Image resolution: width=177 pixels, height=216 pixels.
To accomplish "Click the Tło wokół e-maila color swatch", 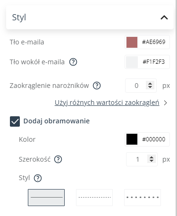I will [x=132, y=62].
